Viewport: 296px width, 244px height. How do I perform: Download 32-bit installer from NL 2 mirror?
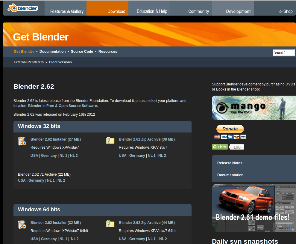click(x=74, y=156)
